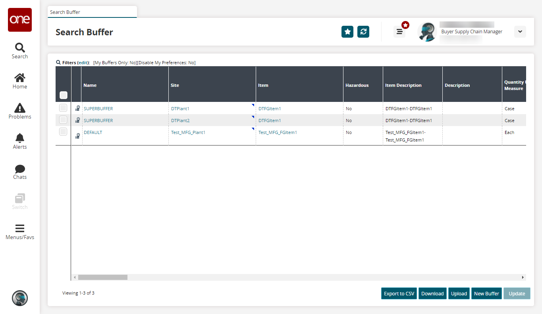Click the Export to CSV button
This screenshot has height=314, width=542.
[399, 293]
